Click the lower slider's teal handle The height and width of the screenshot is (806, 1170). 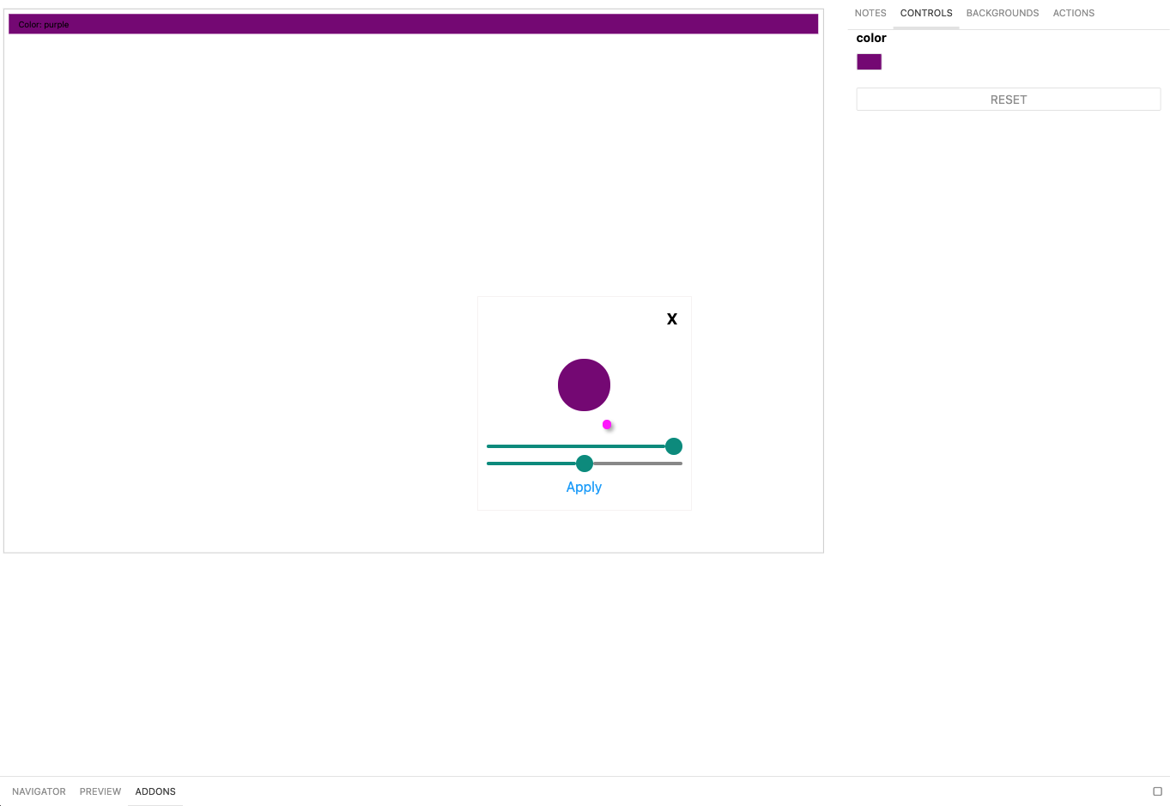click(585, 463)
